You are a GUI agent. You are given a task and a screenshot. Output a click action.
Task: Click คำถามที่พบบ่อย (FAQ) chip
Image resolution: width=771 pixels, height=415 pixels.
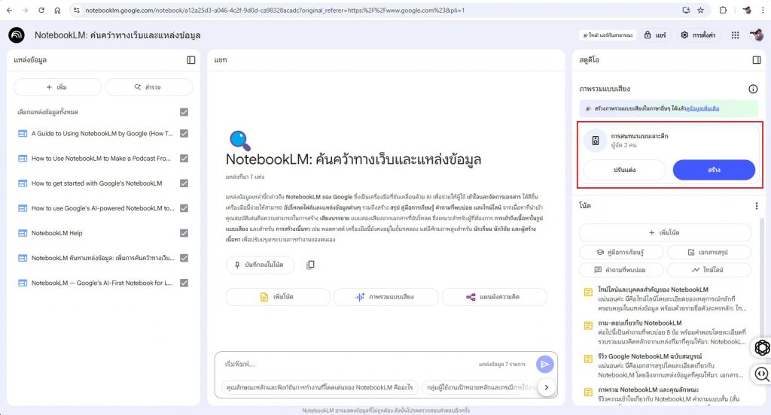[x=621, y=270]
